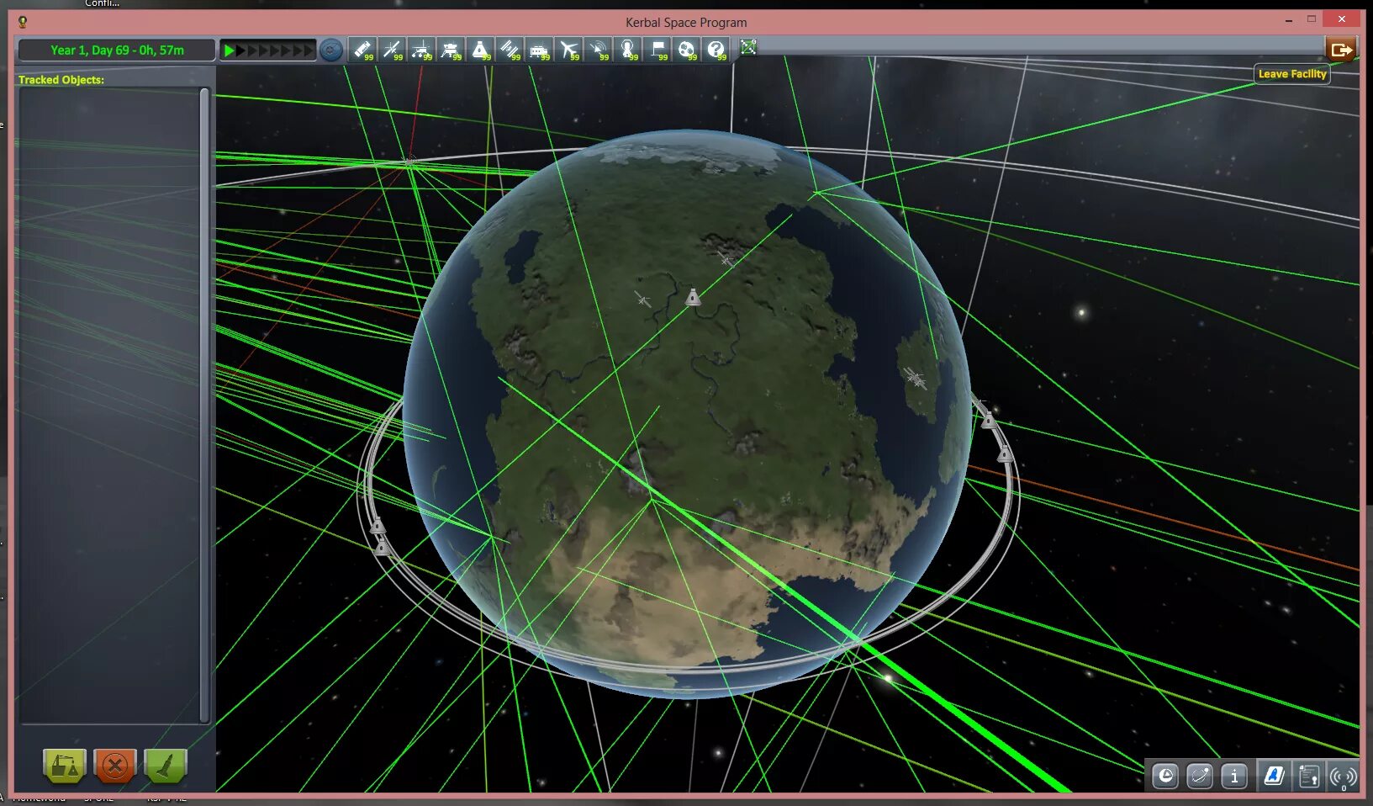Toggle the Probe vessel filter
Screen dimensions: 1373x806
tap(392, 50)
